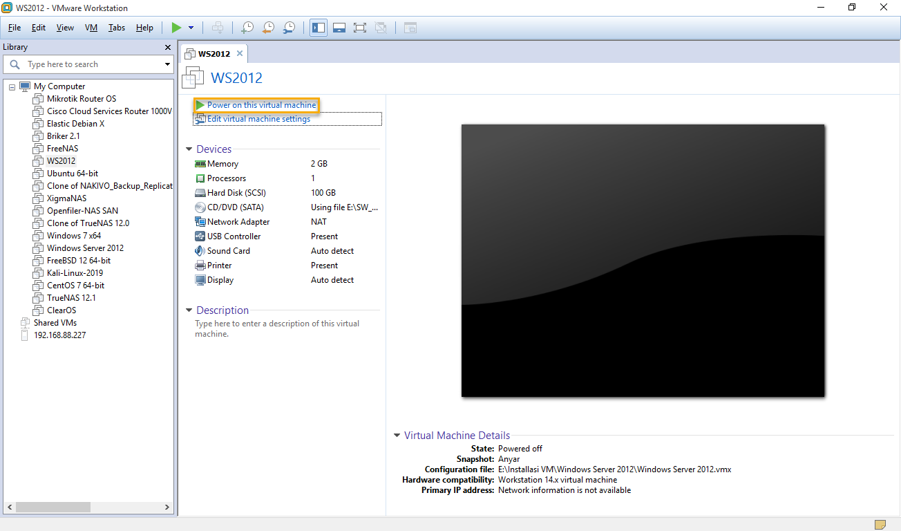Screen dimensions: 901x531
Task: Collapse the My Computer tree node
Action: (12, 86)
